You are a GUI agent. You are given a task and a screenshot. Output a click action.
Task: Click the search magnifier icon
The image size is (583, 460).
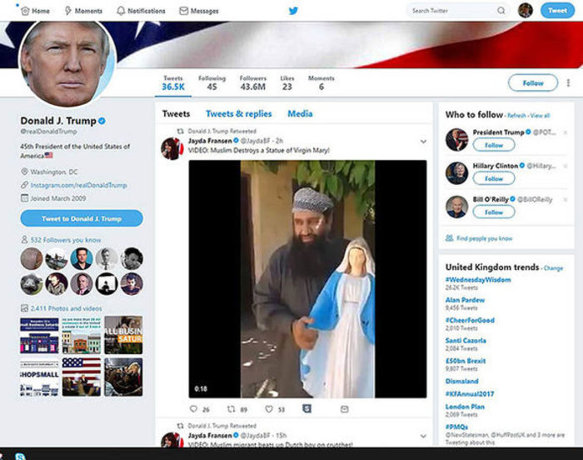[501, 11]
